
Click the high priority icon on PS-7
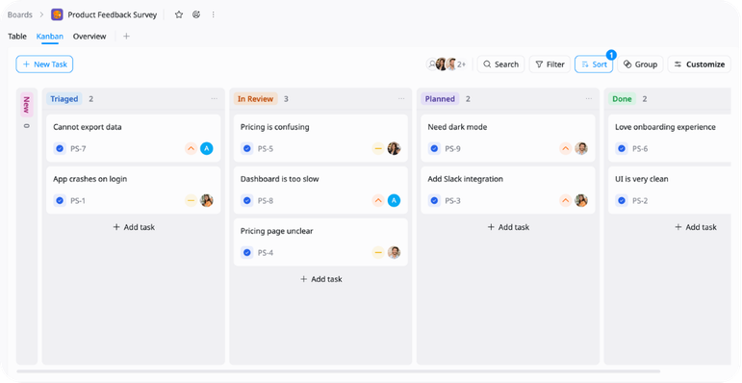(191, 148)
